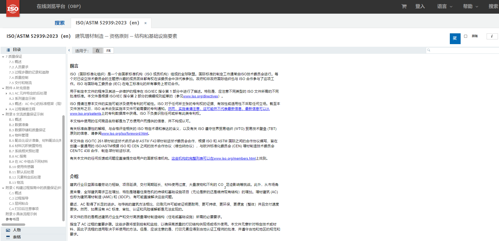
Task: Collapse 附录 B 交流质量保证示例 node
Action: (x=3, y=114)
